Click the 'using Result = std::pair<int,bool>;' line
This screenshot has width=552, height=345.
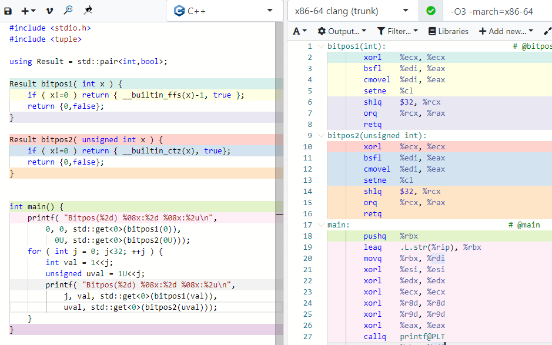coord(88,62)
